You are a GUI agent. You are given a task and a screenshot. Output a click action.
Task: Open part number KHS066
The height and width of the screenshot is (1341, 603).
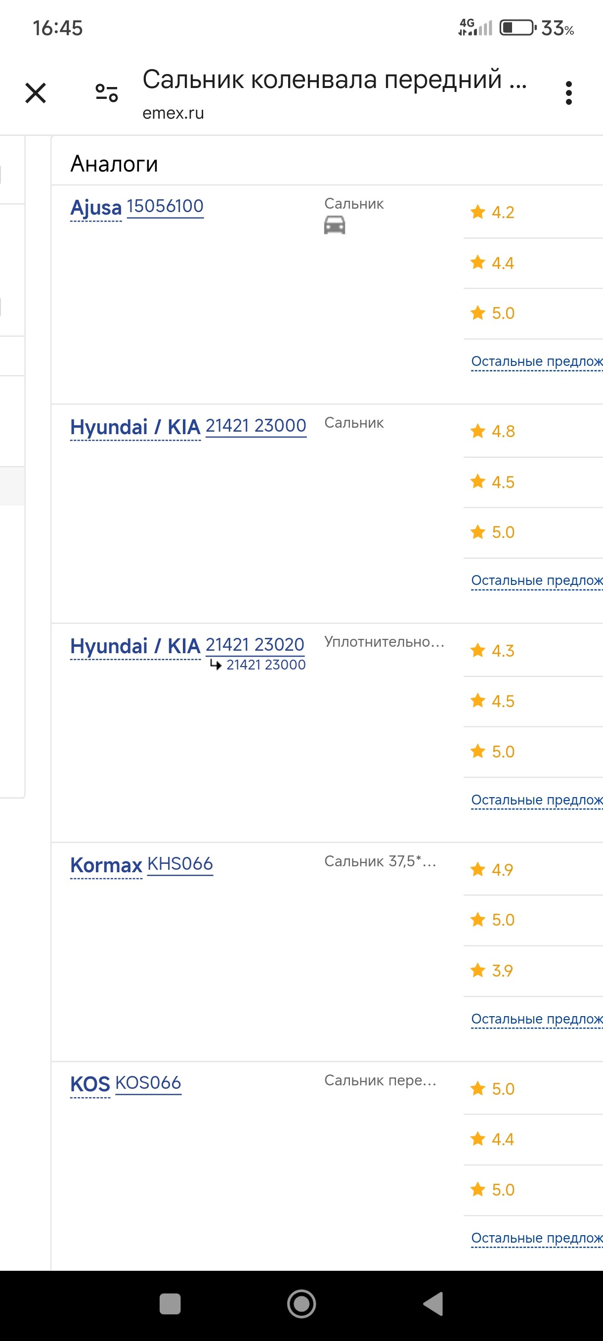coord(180,864)
